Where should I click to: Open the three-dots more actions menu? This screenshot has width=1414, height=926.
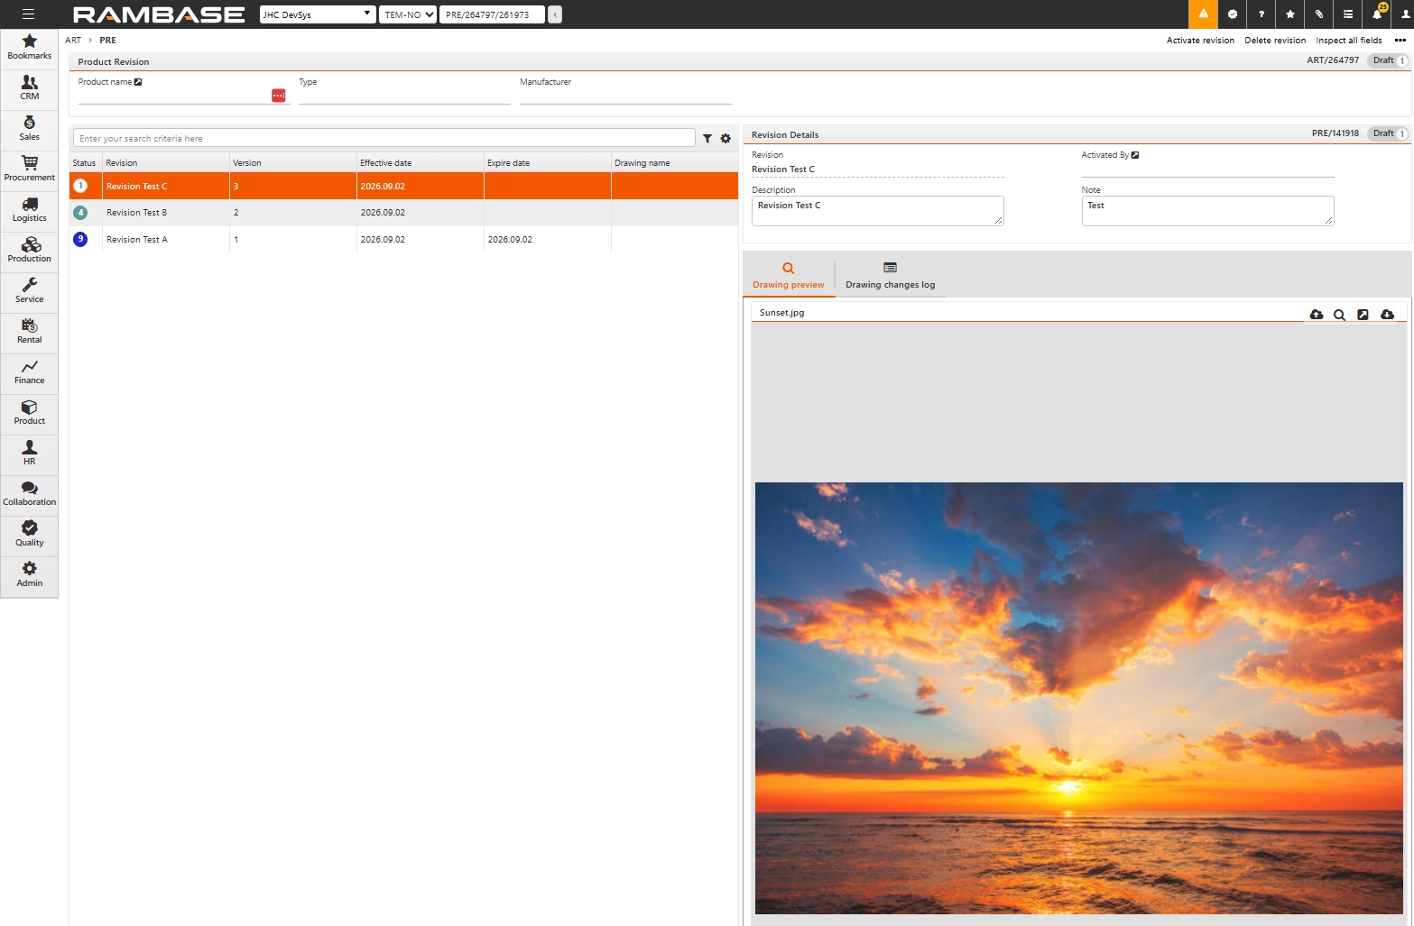[1400, 41]
